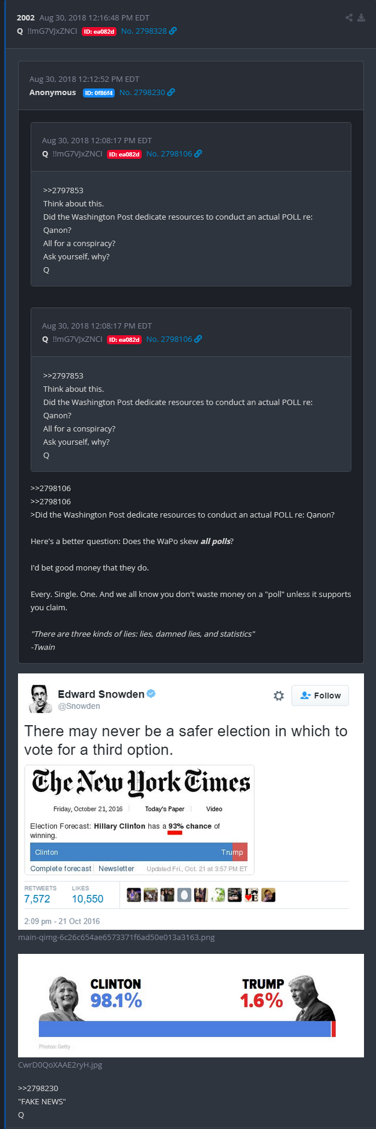Click the main-qimg PNG file name
Viewport: 376px width, 1129px height.
click(x=116, y=937)
